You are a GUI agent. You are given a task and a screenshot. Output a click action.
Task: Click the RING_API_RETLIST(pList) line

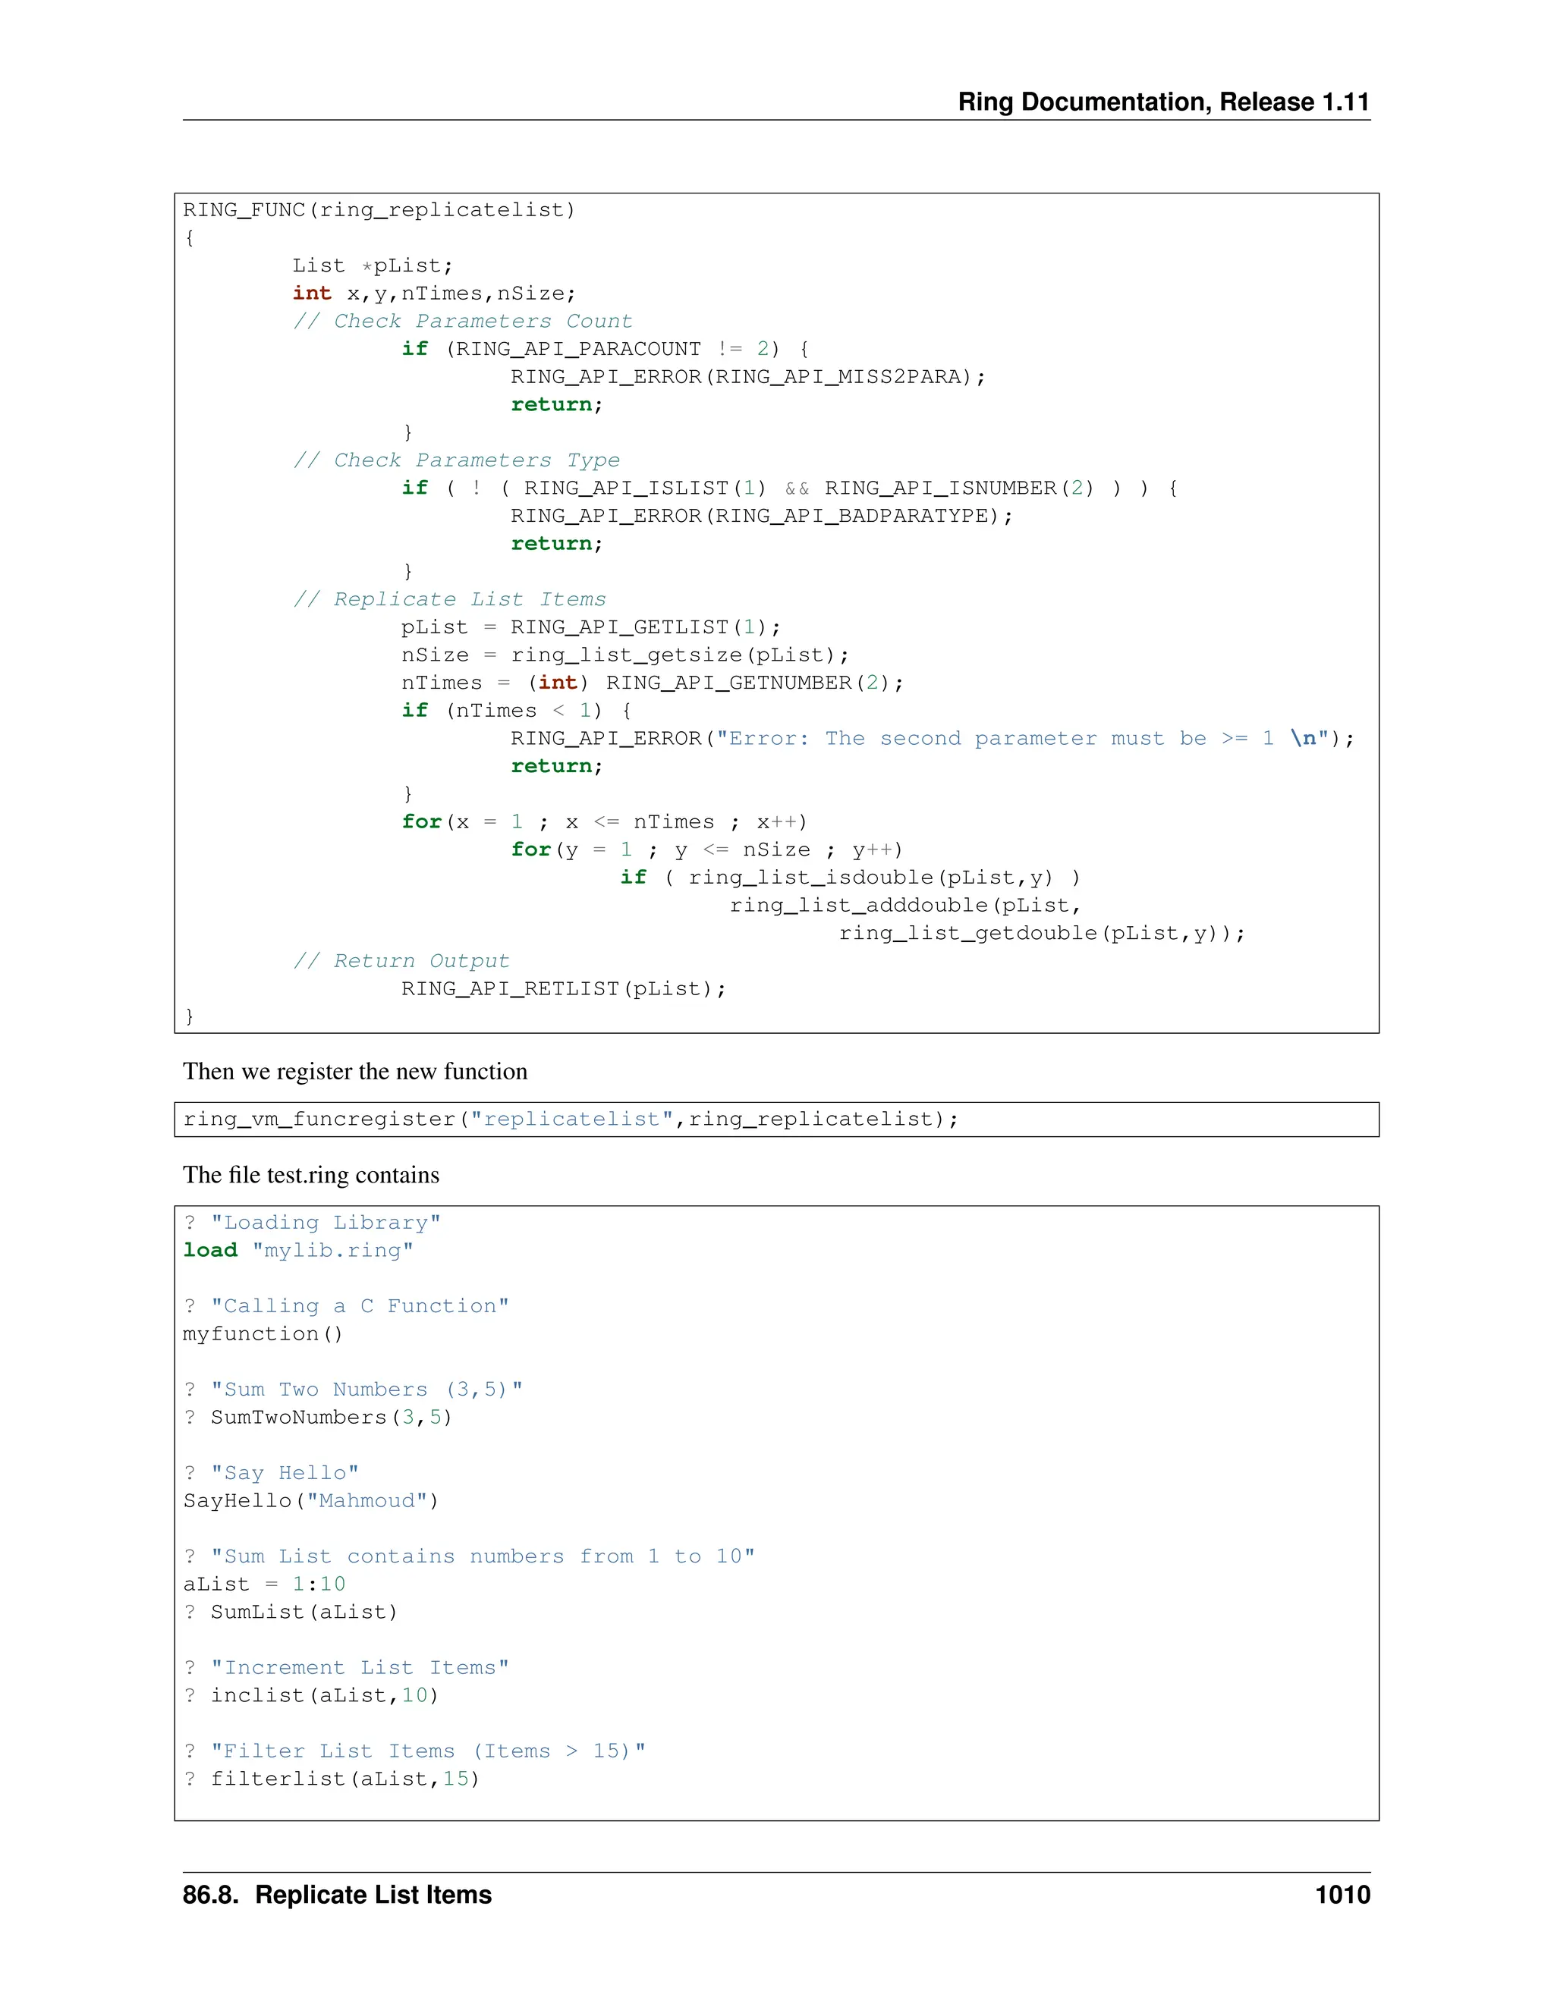[x=564, y=988]
